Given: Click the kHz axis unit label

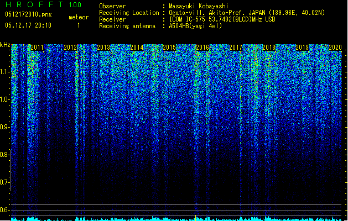Looking at the screenshot, I should tap(5, 45).
